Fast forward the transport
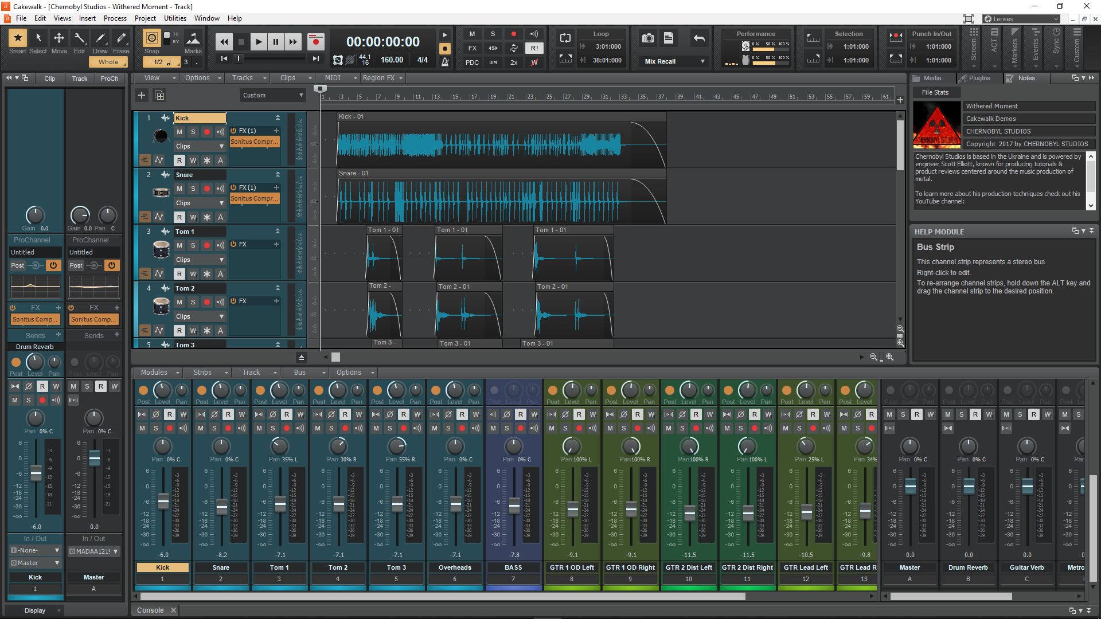1101x619 pixels. 293,41
